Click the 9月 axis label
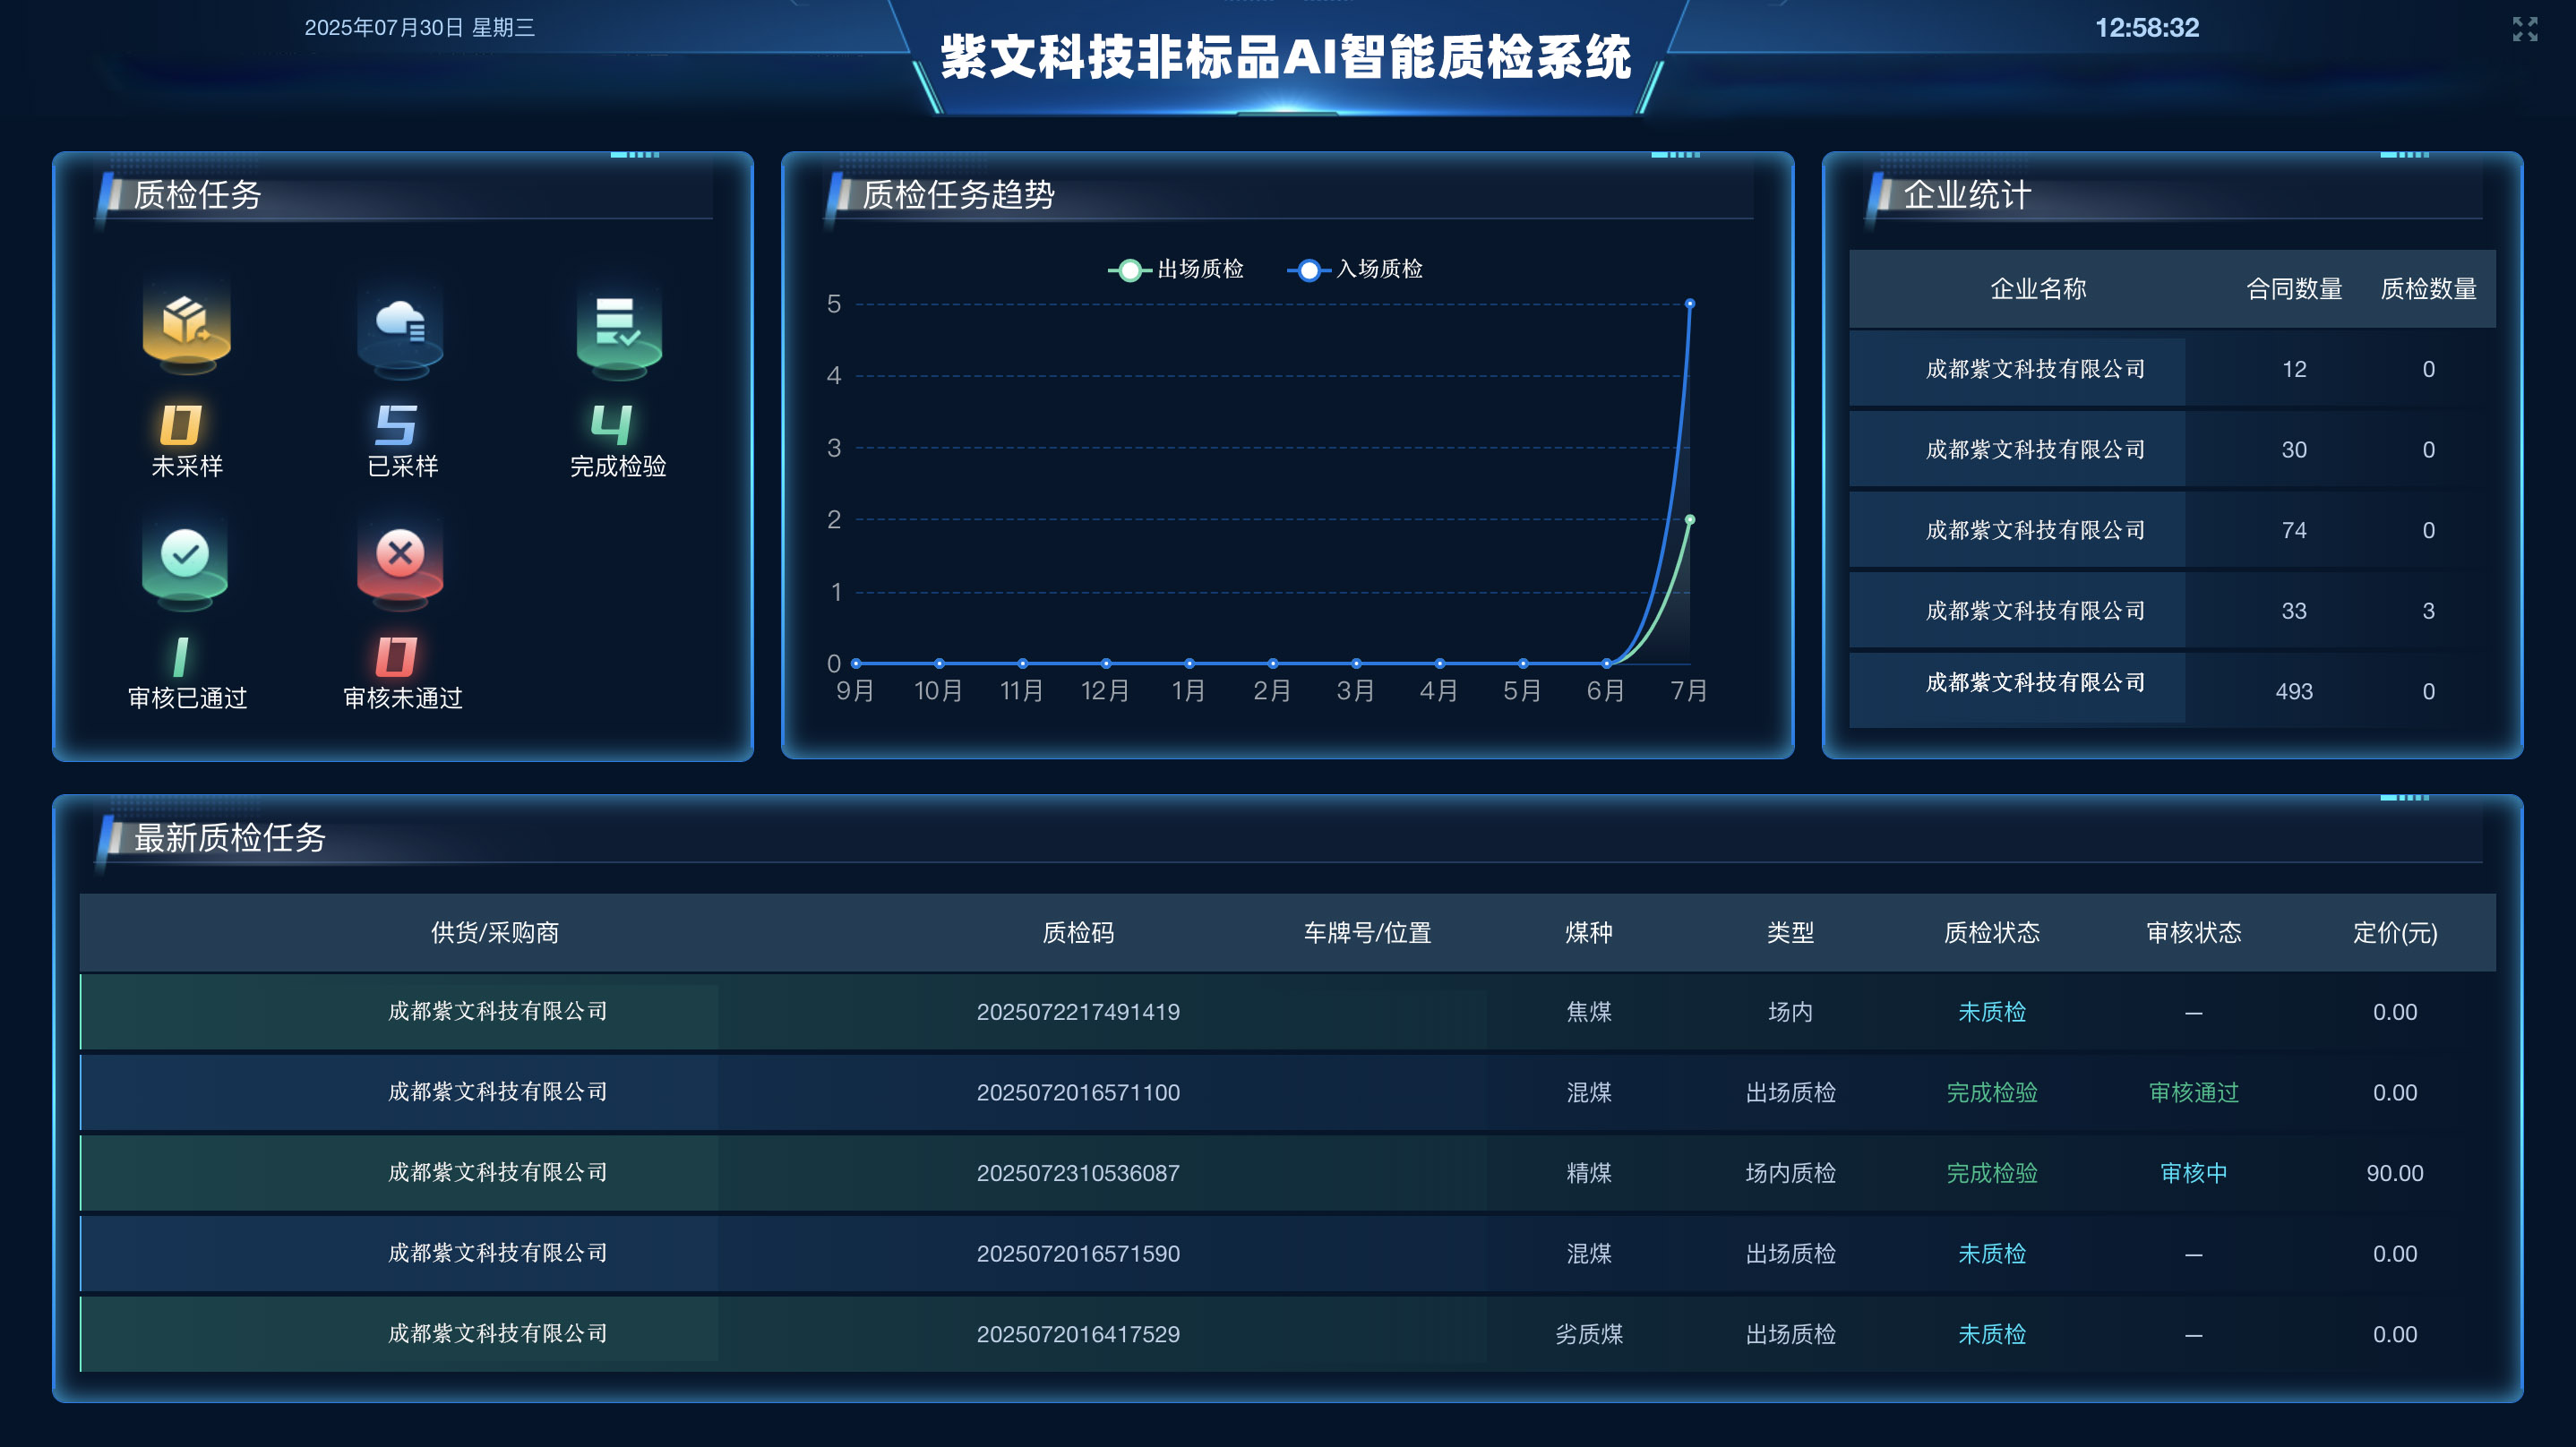2576x1447 pixels. [855, 691]
